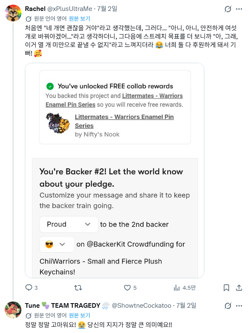Click 원본 보기 on Tune's reply

80,315
